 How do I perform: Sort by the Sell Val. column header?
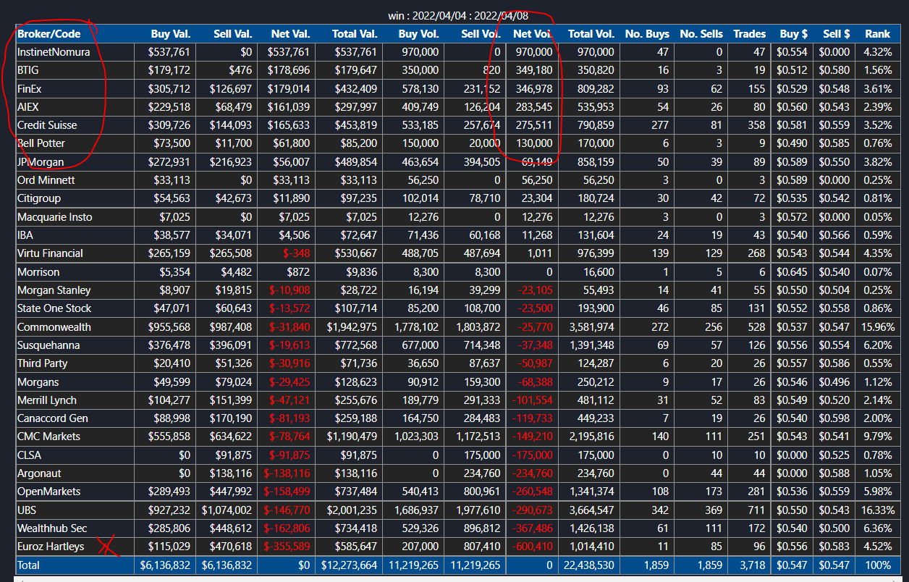tap(232, 33)
